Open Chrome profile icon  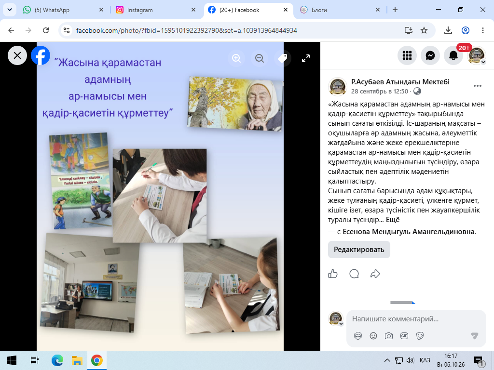click(x=466, y=30)
